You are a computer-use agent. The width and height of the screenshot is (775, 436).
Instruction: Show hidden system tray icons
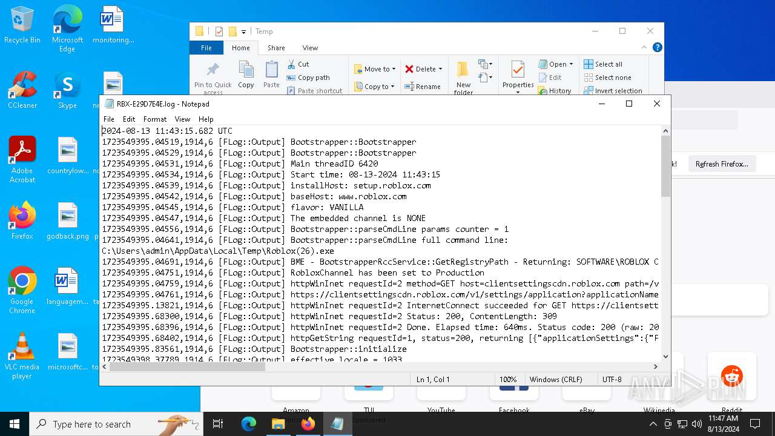click(x=653, y=424)
